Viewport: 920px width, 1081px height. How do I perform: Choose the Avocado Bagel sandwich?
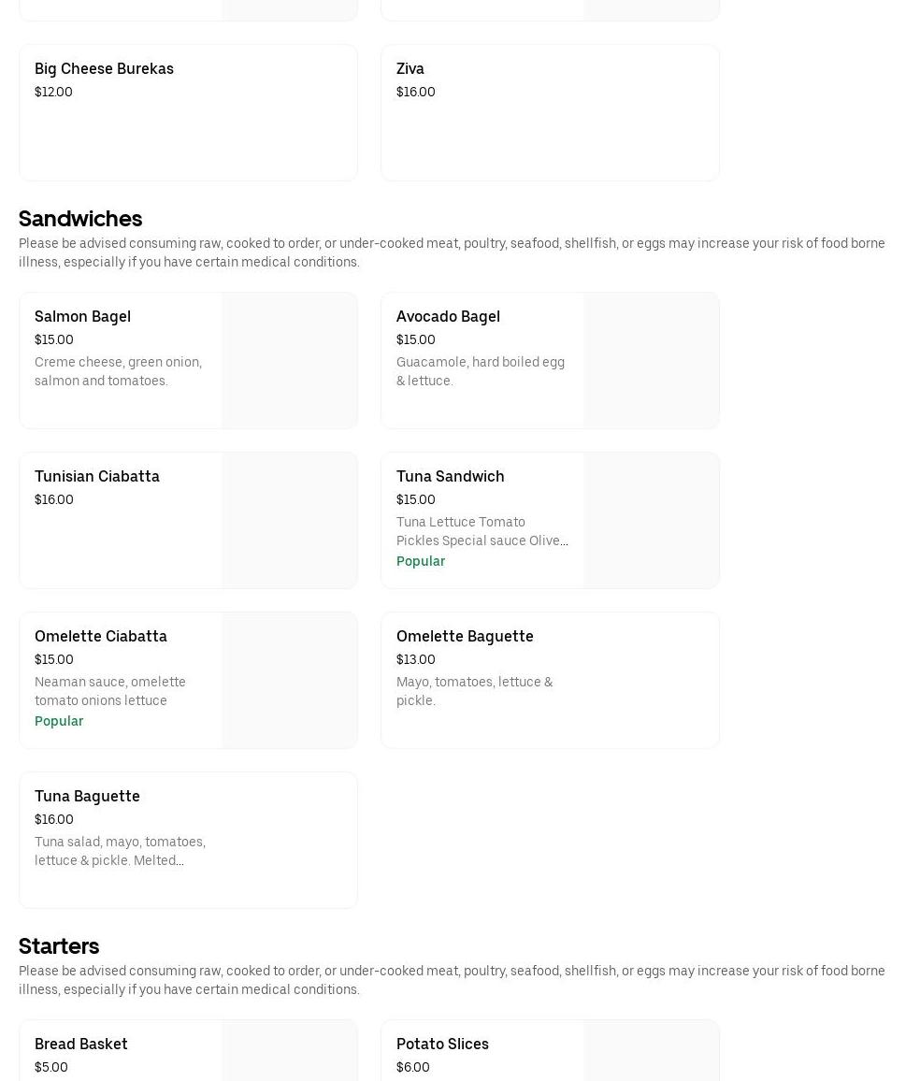pos(448,317)
